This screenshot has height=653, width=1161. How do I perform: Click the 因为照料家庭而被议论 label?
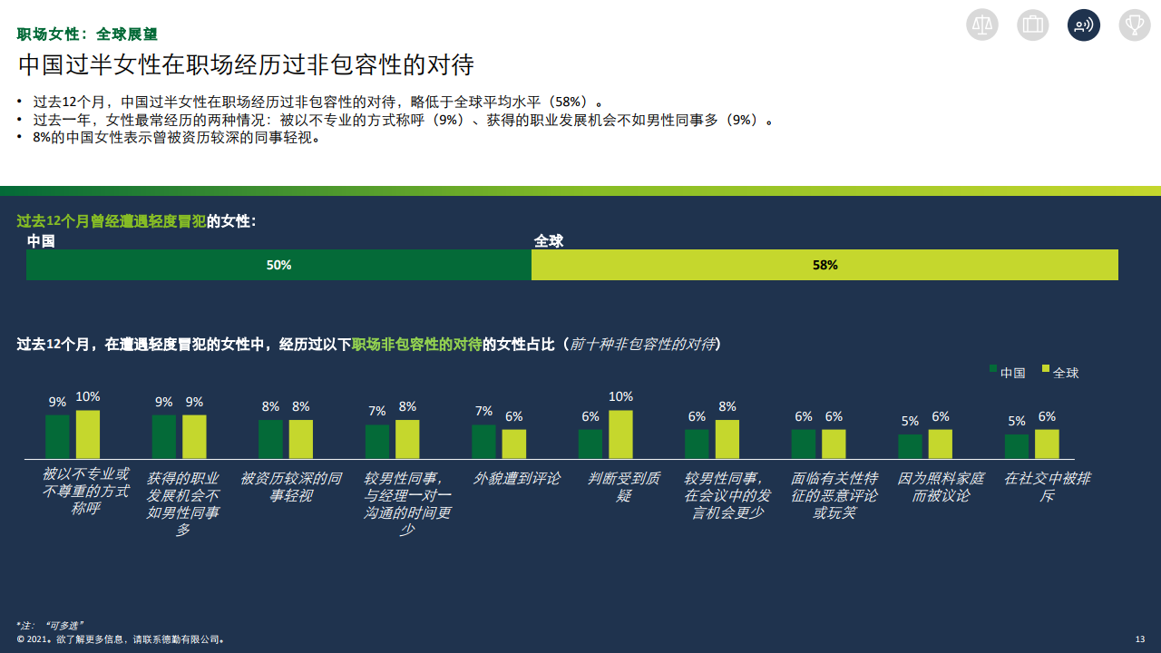pos(941,486)
